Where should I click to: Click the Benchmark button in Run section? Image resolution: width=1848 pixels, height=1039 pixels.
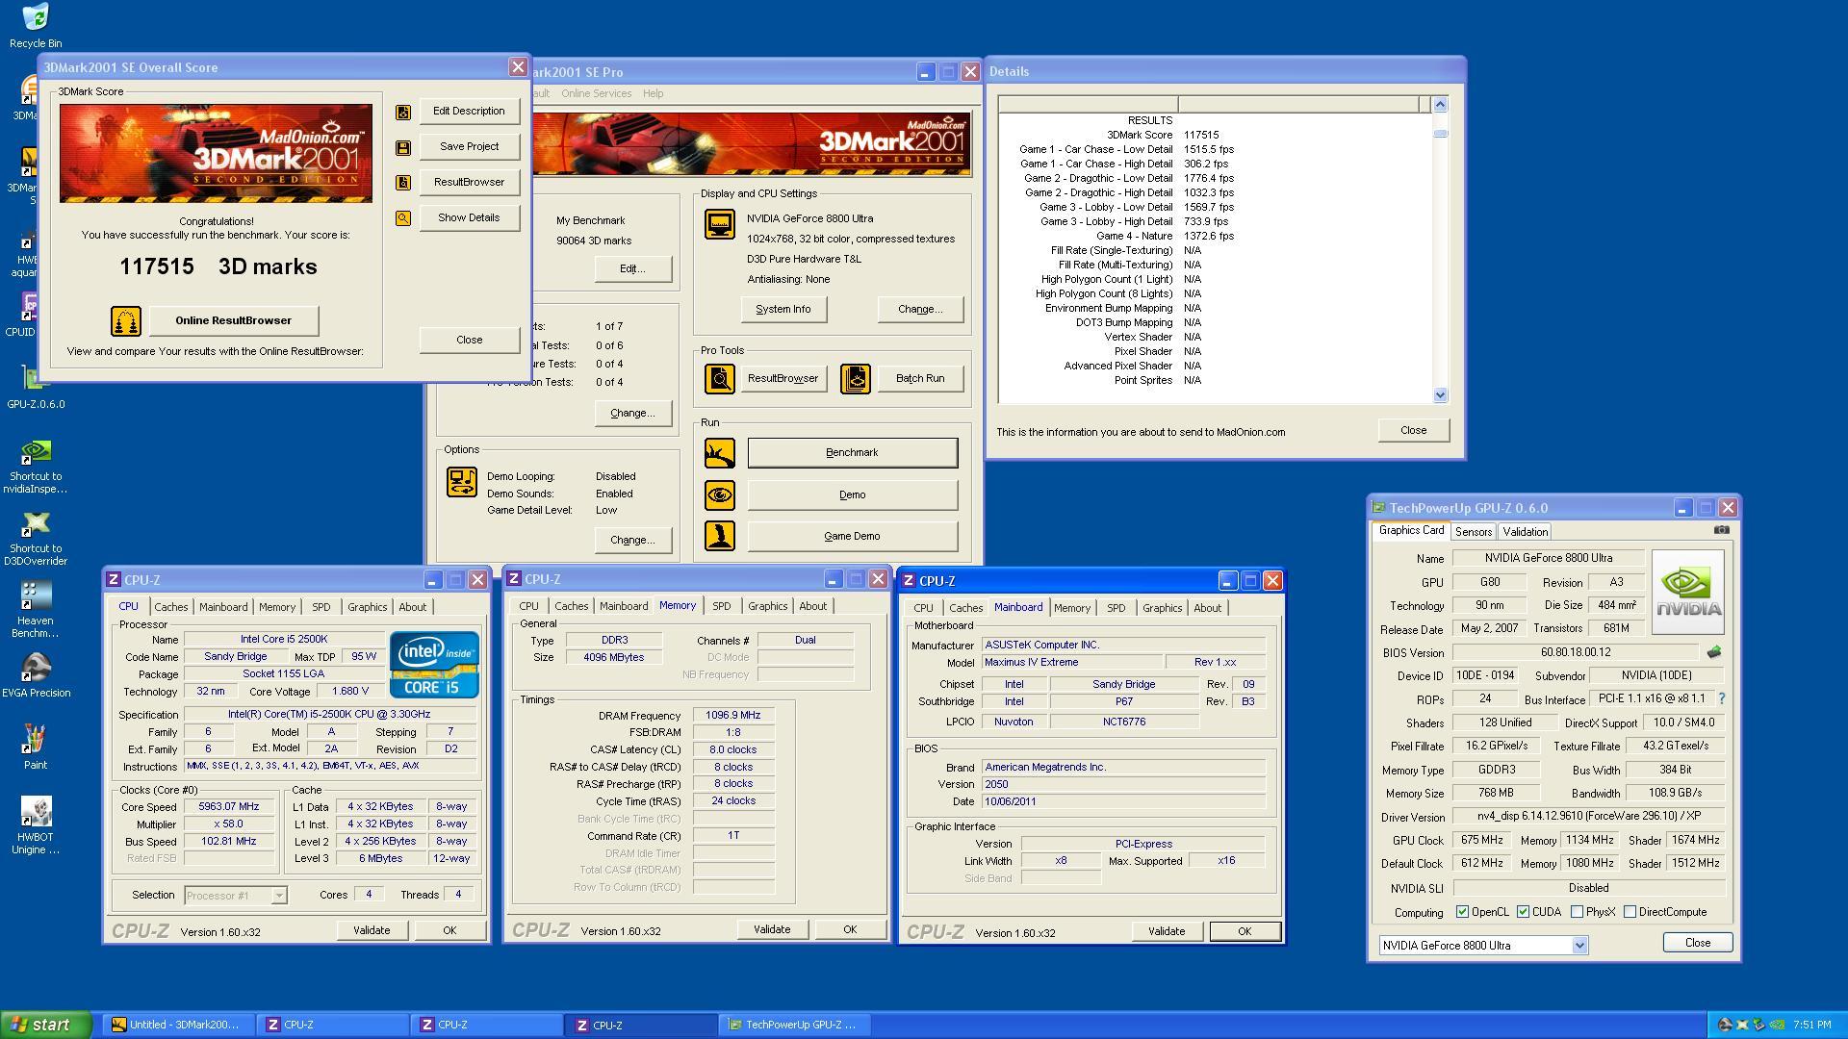point(852,452)
